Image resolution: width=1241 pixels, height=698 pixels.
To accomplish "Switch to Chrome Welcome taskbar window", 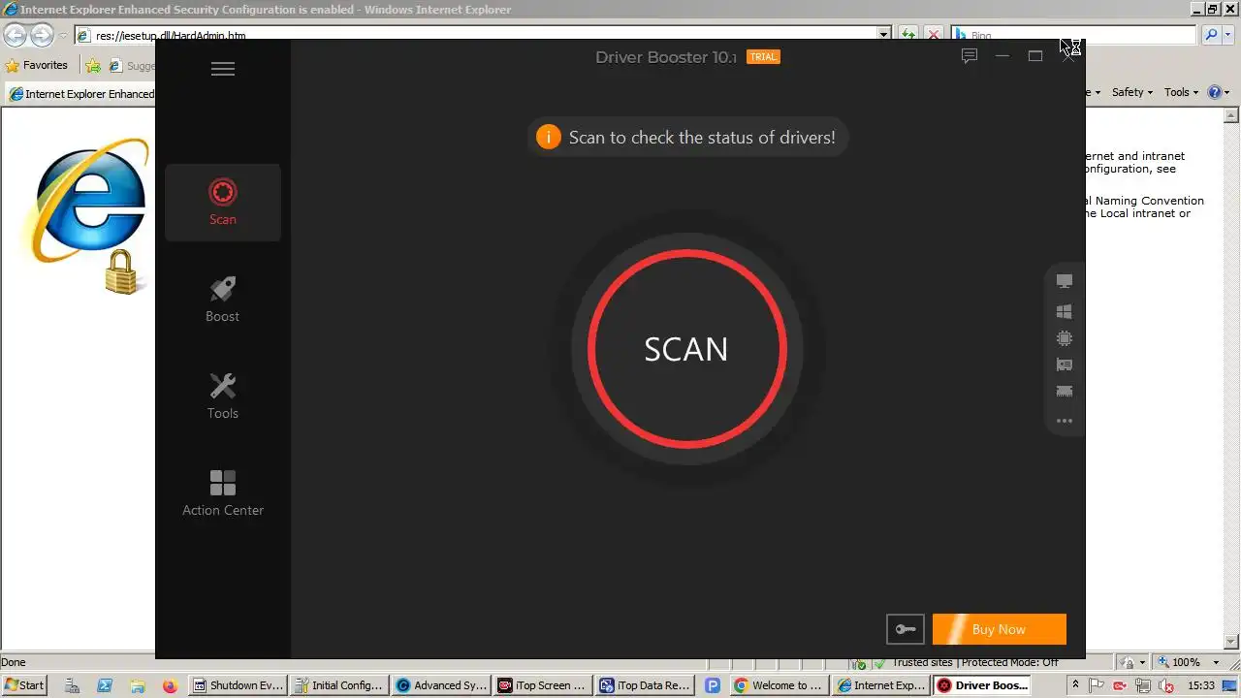I will 779,685.
